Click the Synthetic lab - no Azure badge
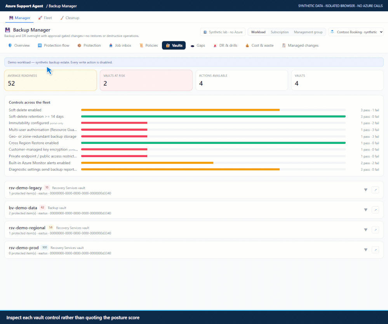388x324 pixels. 223,32
